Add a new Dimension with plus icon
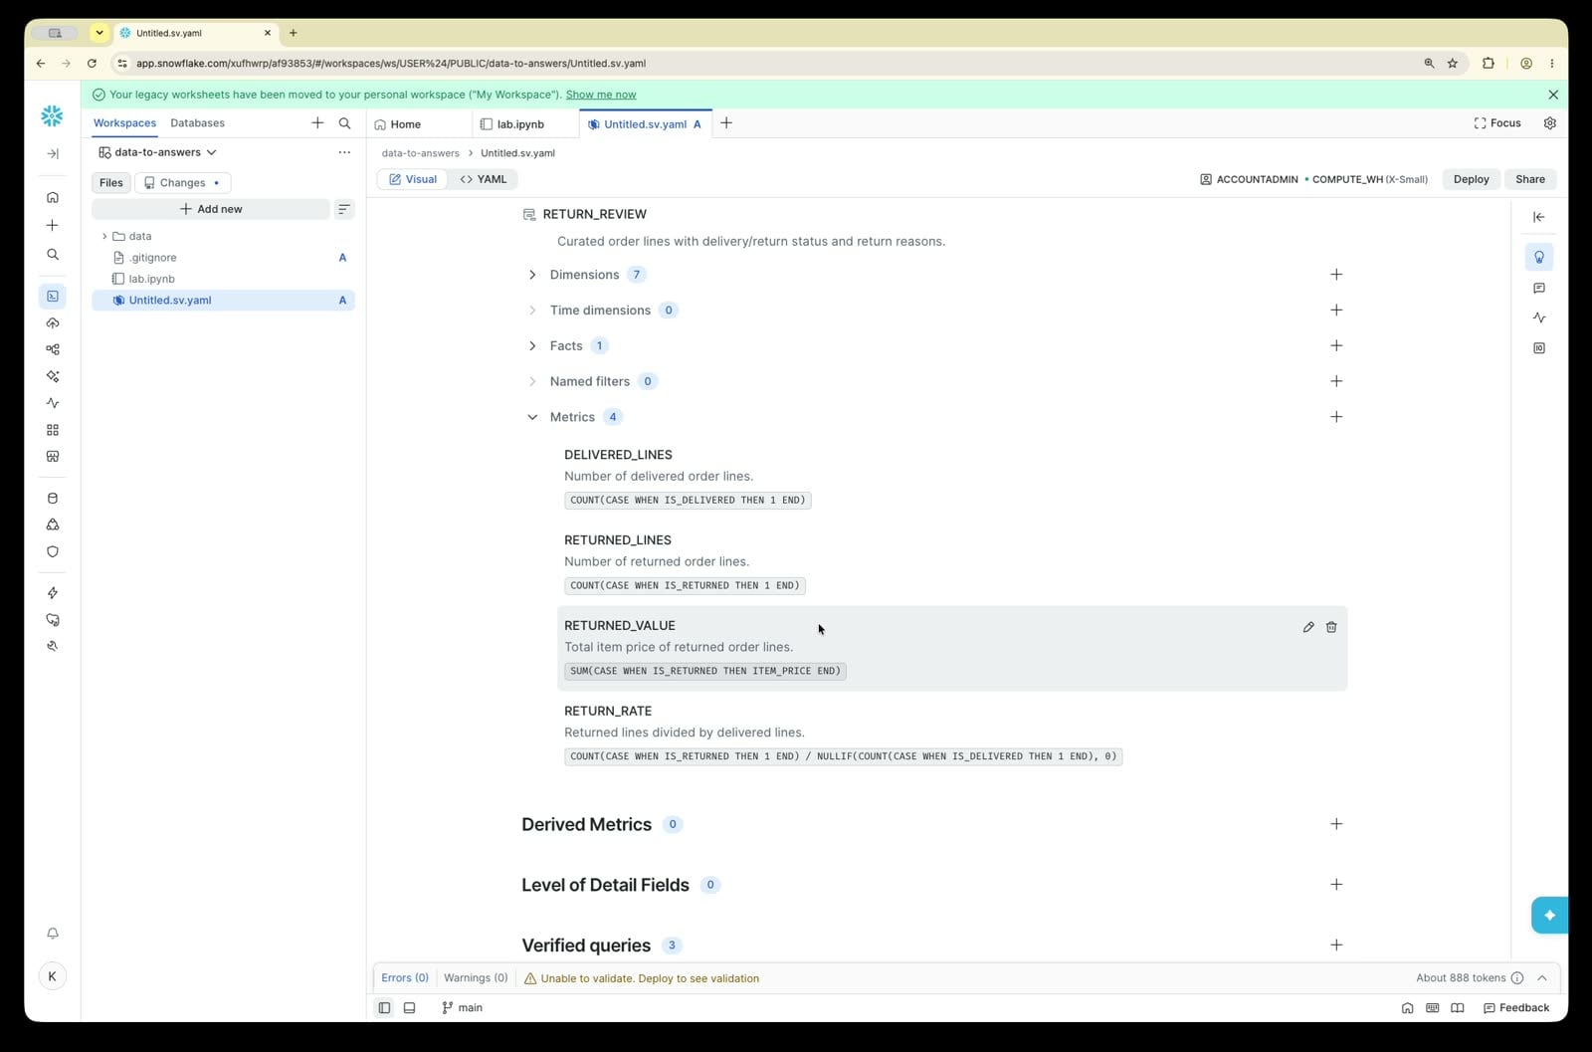The height and width of the screenshot is (1052, 1592). (x=1336, y=275)
